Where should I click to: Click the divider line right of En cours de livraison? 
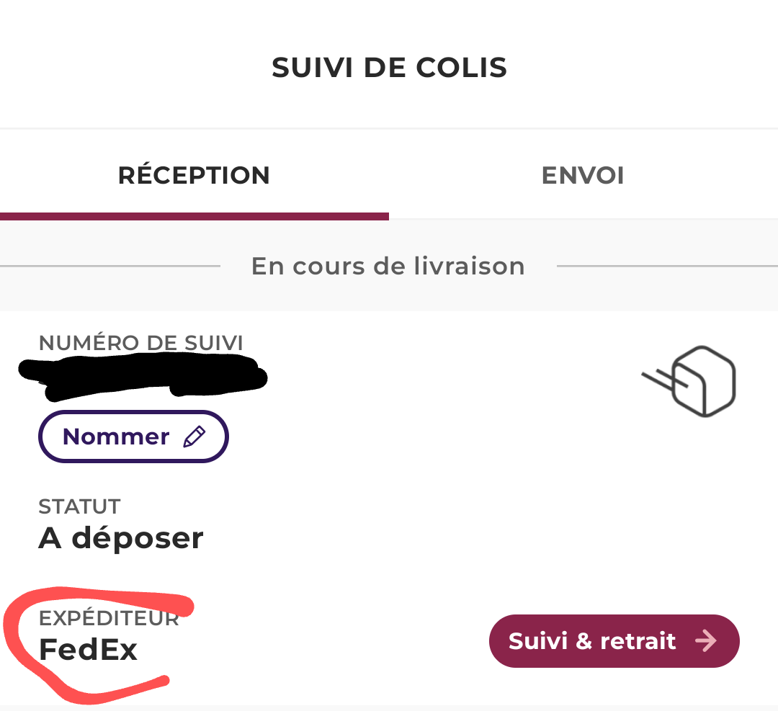coord(666,267)
